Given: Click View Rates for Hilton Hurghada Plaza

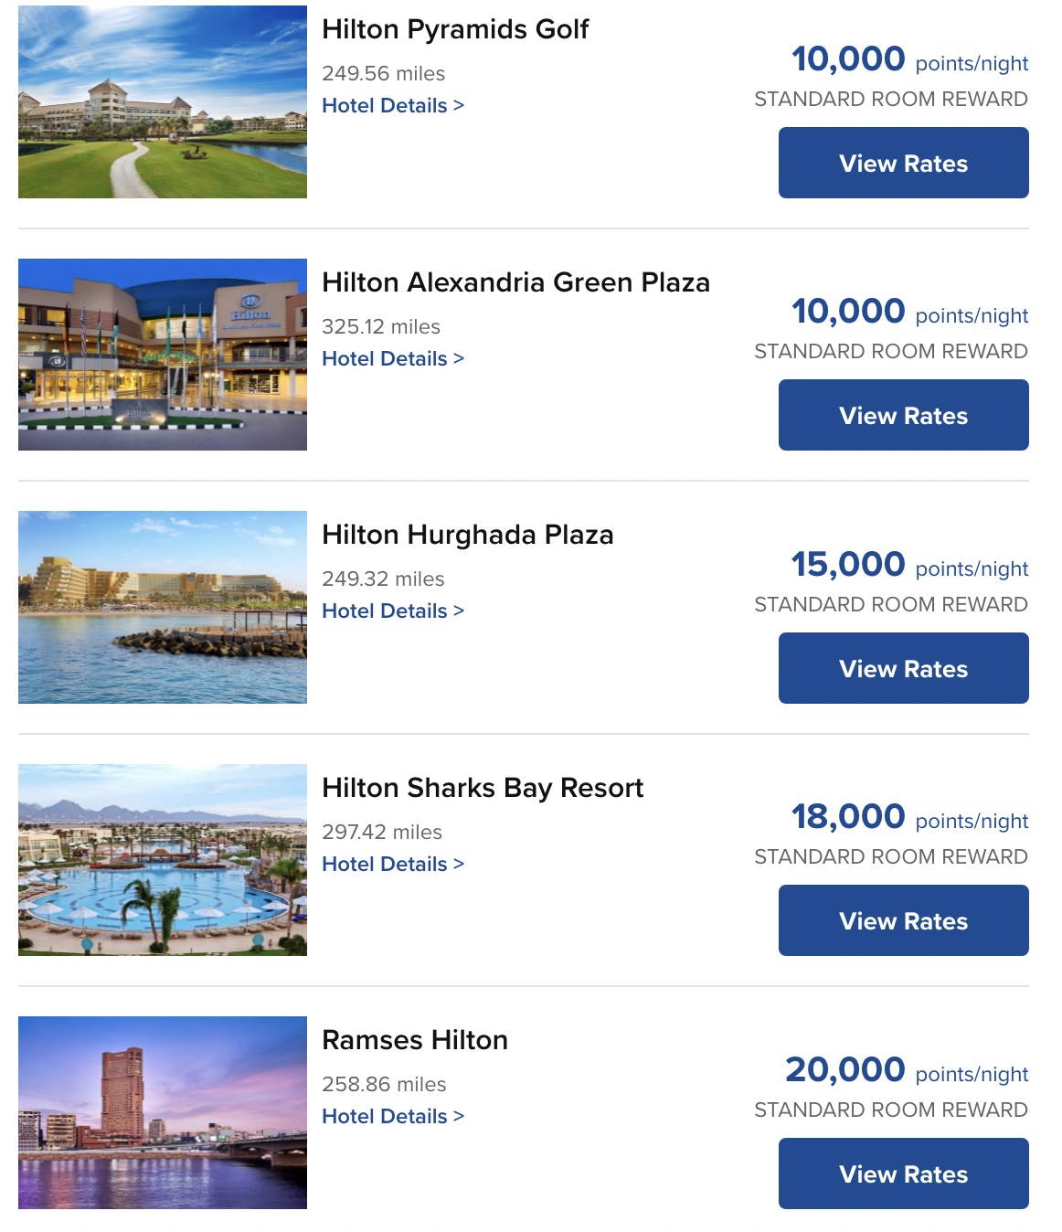Looking at the screenshot, I should point(903,667).
